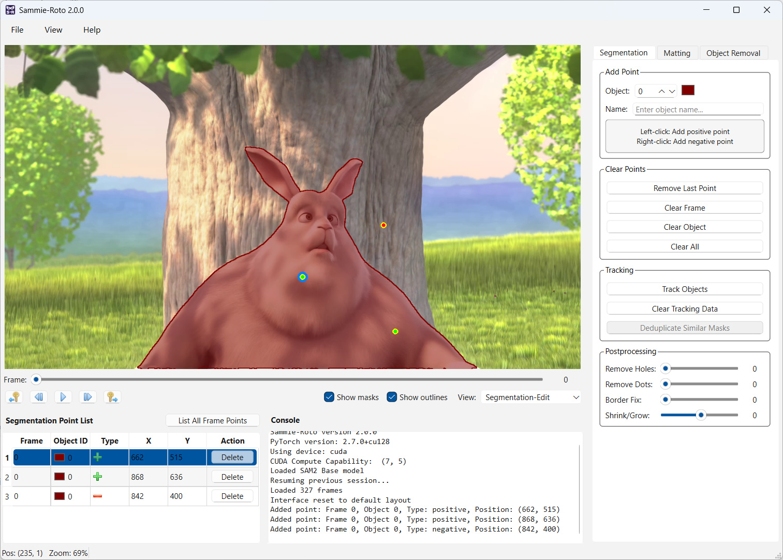The height and width of the screenshot is (560, 783).
Task: Click the red minus type icon in row 3
Action: pos(97,496)
